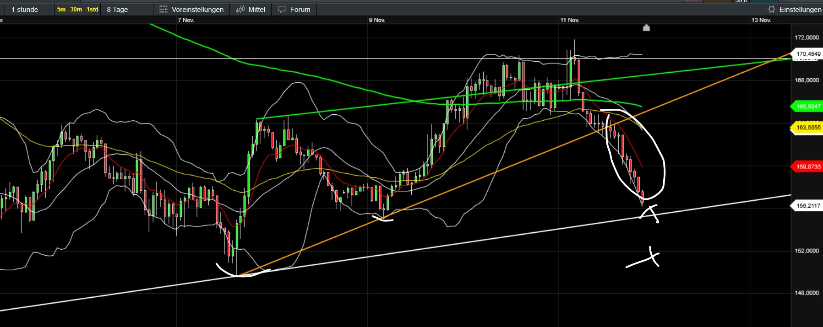Image resolution: width=823 pixels, height=327 pixels.
Task: Click the '9 Nov.' date on time axis
Action: 377,20
